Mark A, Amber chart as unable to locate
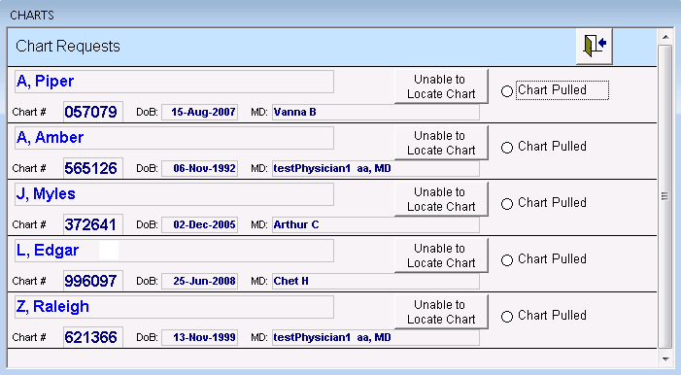This screenshot has height=375, width=681. (x=441, y=143)
